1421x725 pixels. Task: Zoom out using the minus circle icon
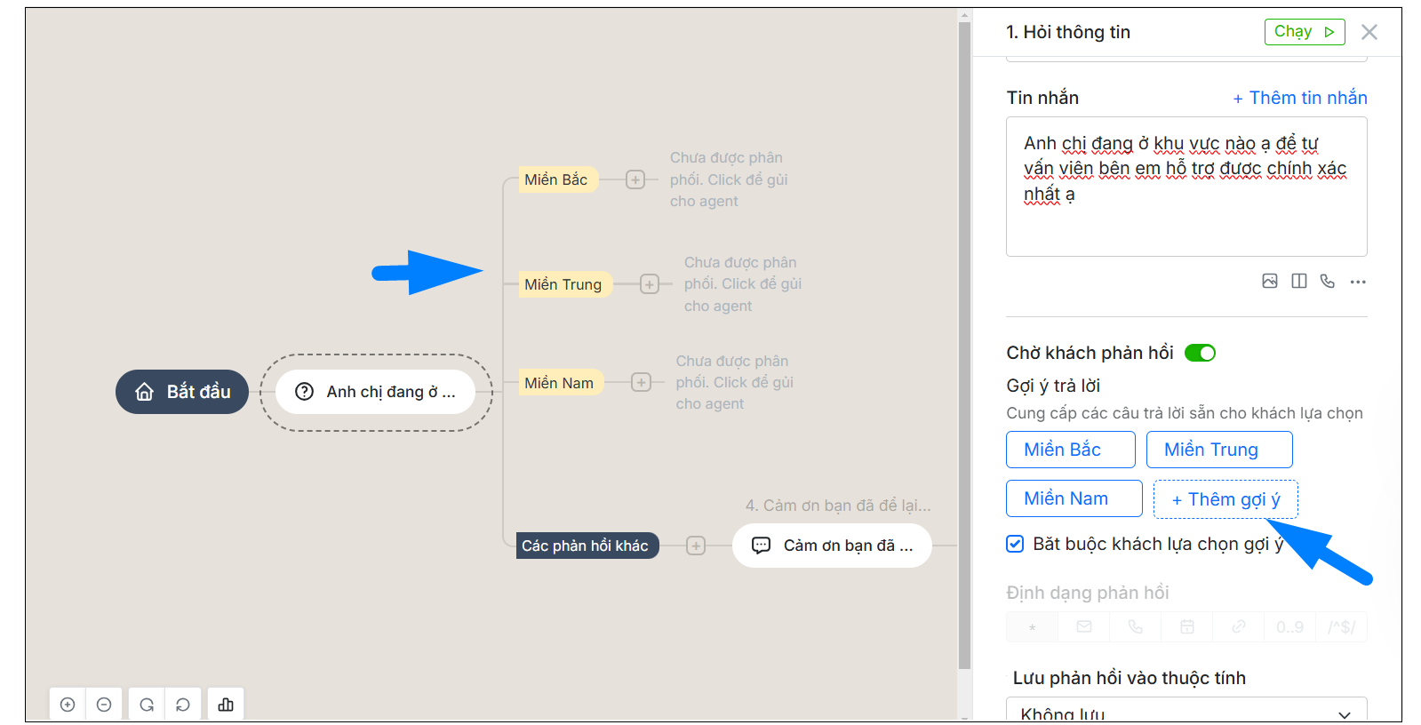tap(104, 705)
